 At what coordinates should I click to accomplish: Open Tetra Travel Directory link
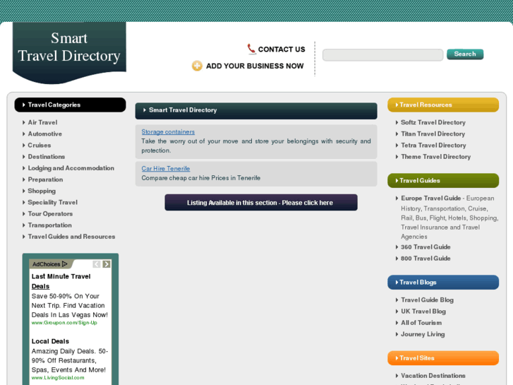pyautogui.click(x=433, y=146)
